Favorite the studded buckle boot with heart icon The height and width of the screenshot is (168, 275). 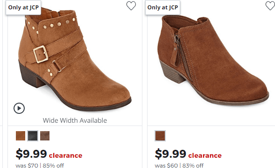[131, 6]
